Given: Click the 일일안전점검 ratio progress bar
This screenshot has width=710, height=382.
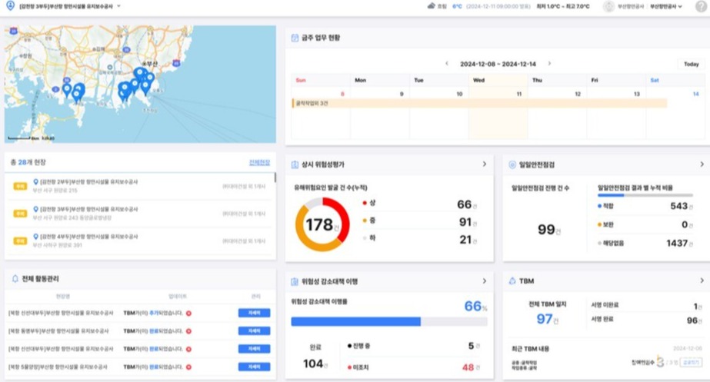Looking at the screenshot, I should click(645, 195).
